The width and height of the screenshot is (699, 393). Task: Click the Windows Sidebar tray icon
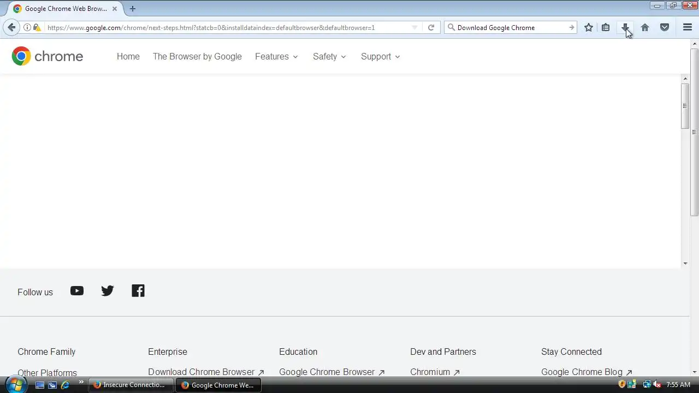[632, 385]
